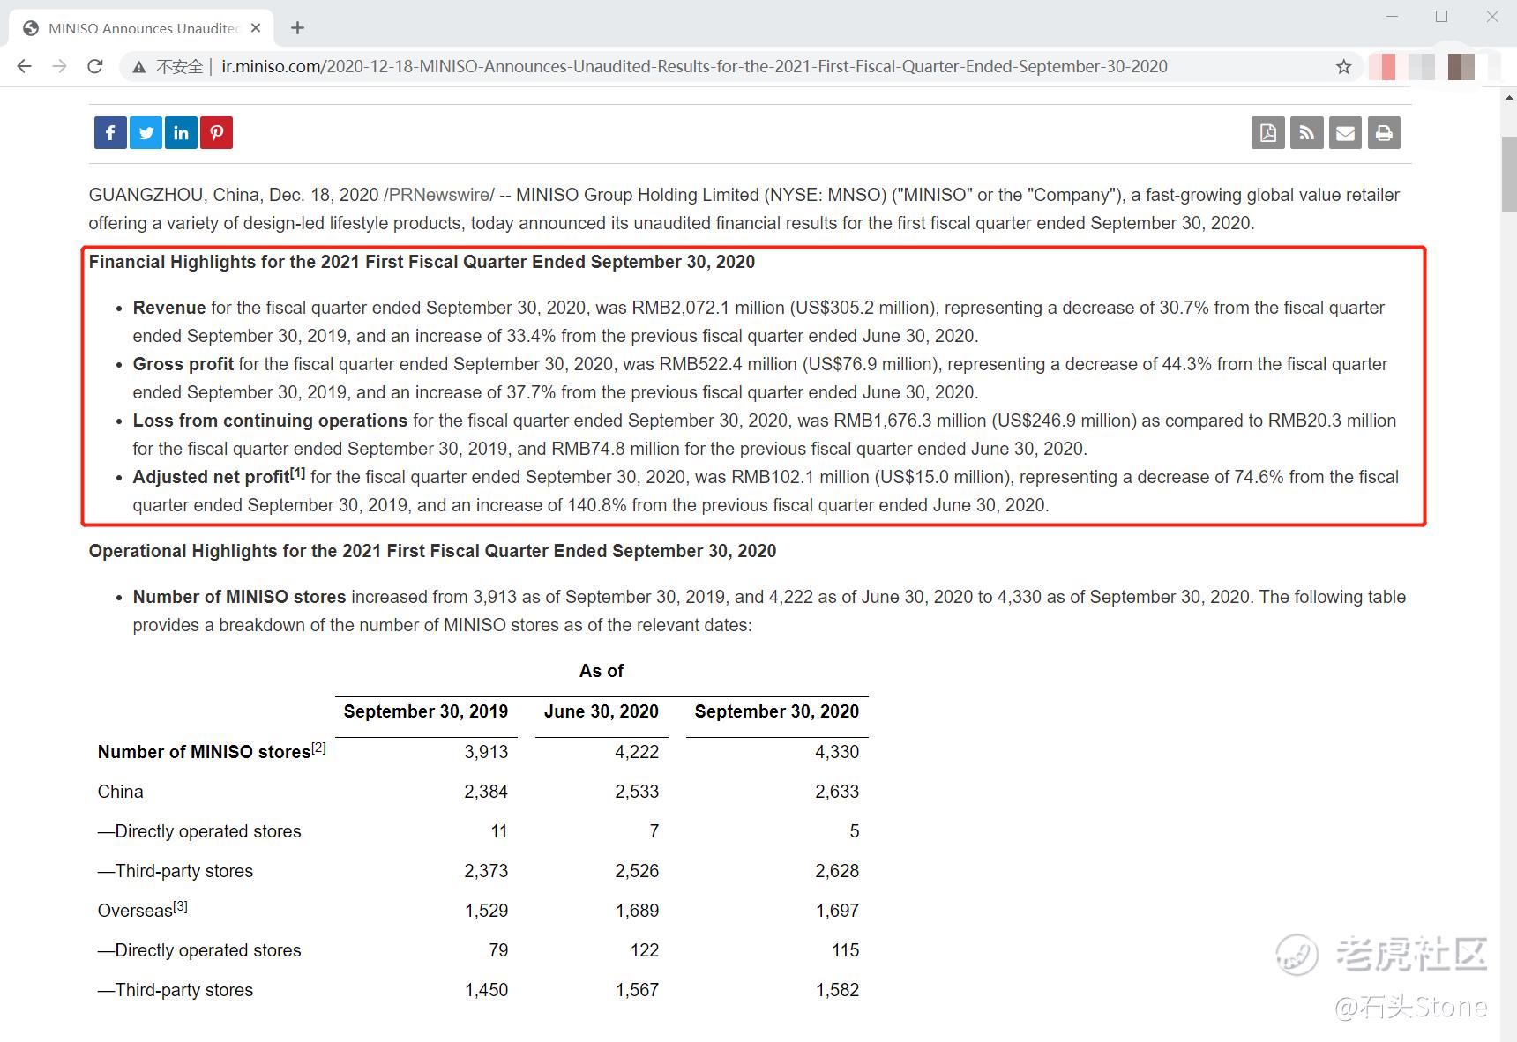Select China store count 2,384

pyautogui.click(x=486, y=792)
